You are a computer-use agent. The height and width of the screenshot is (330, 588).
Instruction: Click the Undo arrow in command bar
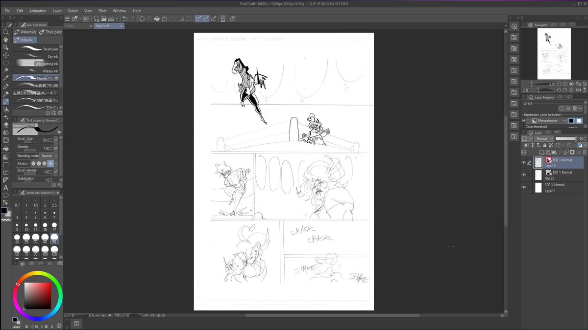tap(125, 19)
